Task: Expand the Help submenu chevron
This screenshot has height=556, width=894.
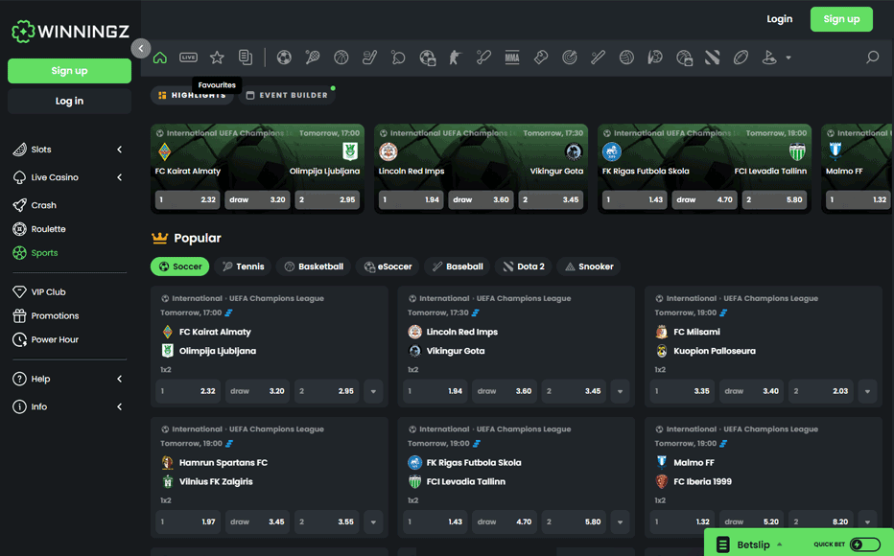Action: [x=119, y=379]
